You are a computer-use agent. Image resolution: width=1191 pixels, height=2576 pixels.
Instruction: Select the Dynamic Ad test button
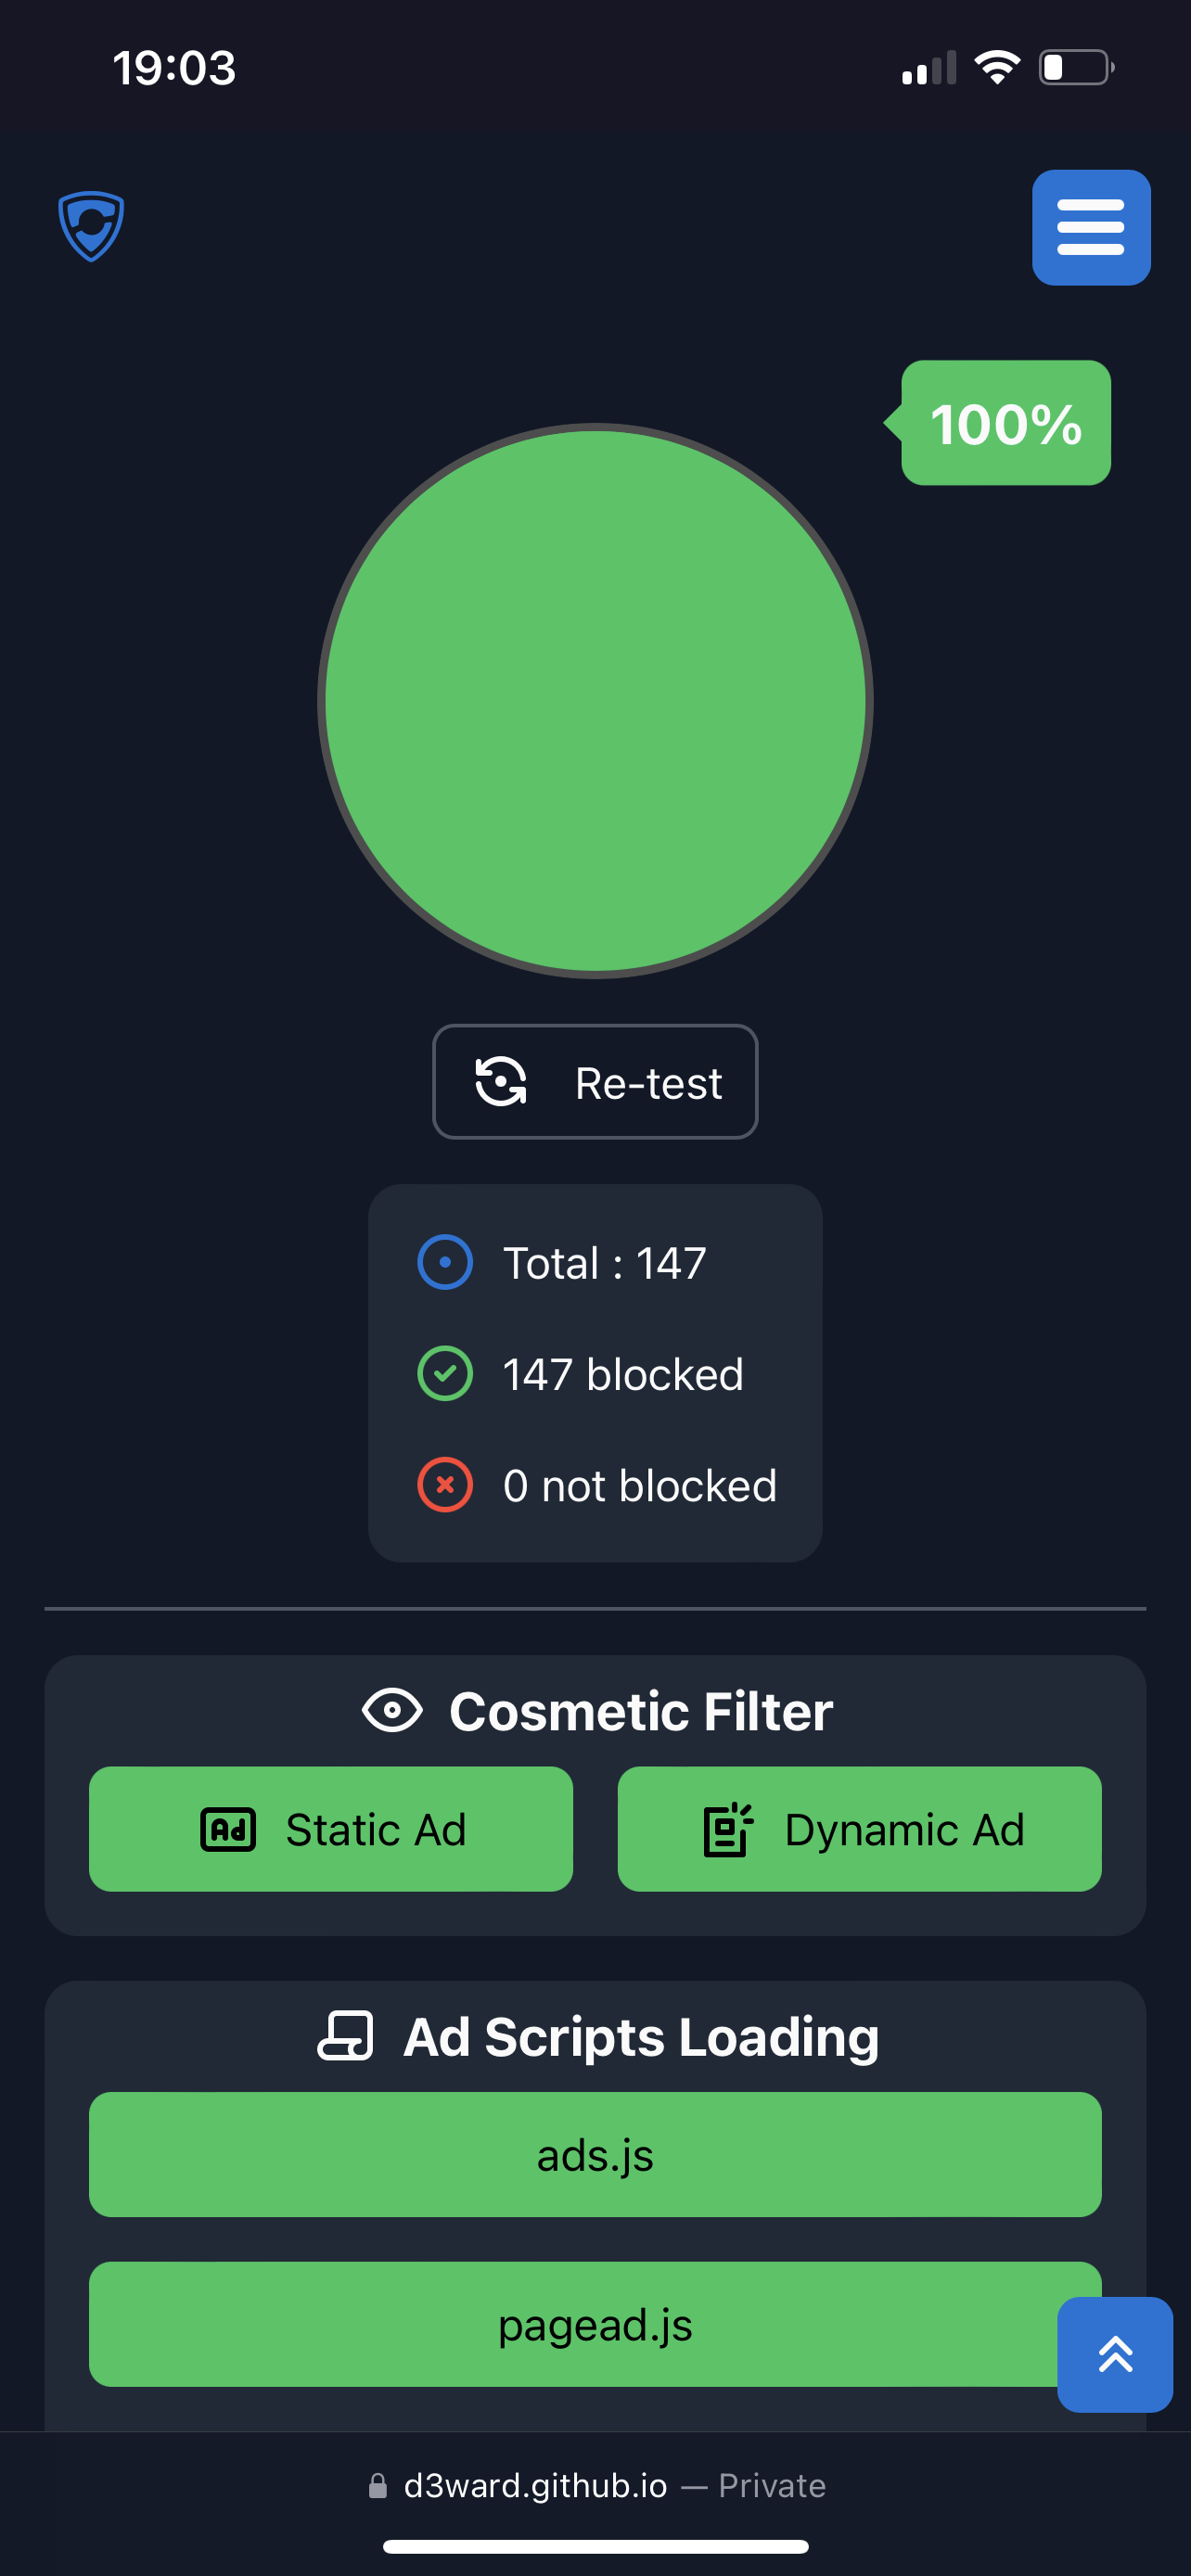(x=859, y=1829)
